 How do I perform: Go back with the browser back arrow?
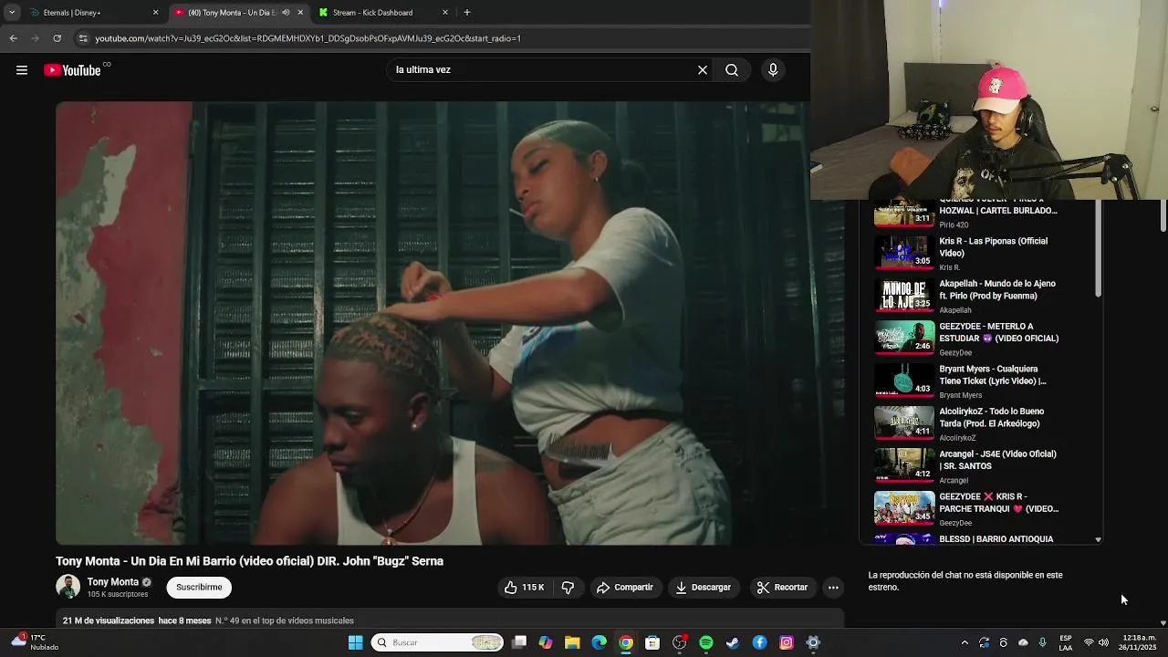[13, 38]
